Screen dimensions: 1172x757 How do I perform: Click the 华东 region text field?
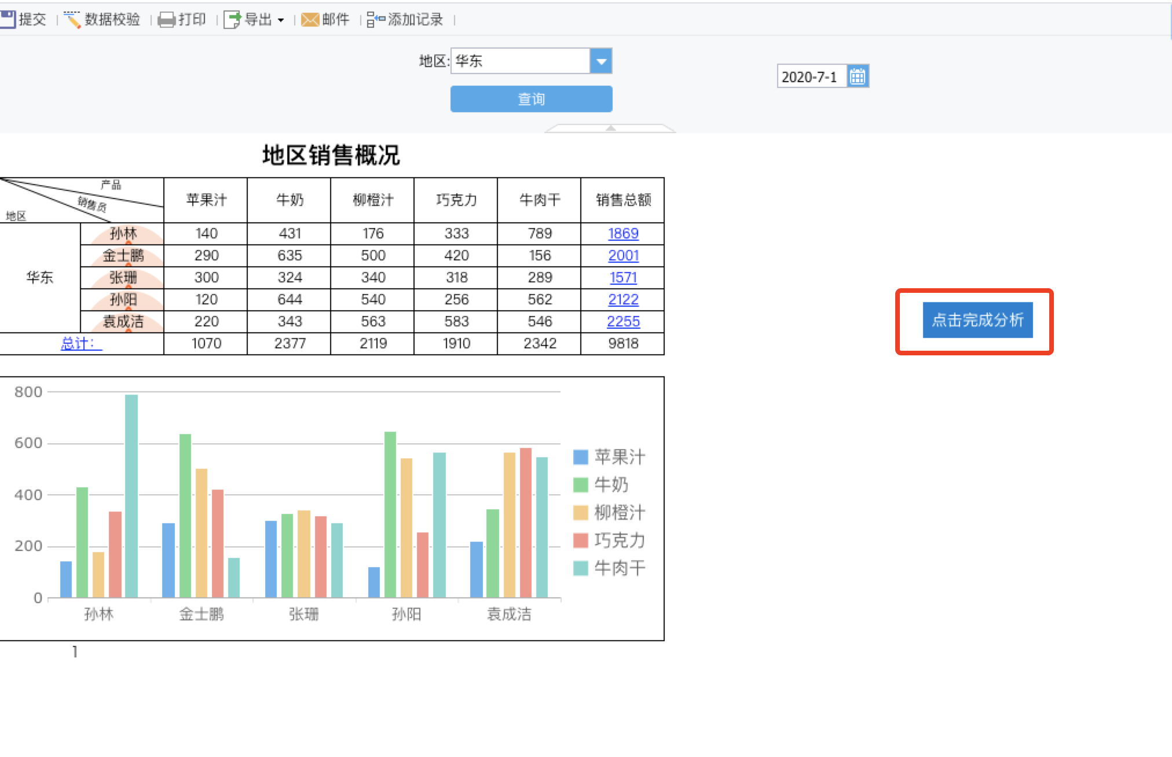(519, 61)
